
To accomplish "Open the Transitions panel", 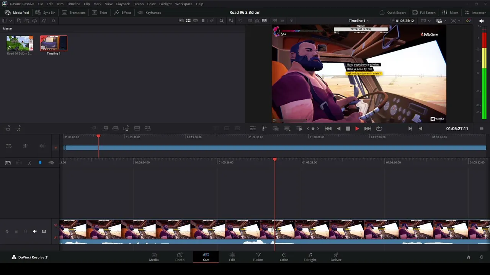I will click(x=73, y=13).
